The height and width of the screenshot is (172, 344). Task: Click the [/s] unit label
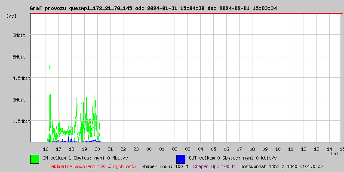(x=12, y=16)
